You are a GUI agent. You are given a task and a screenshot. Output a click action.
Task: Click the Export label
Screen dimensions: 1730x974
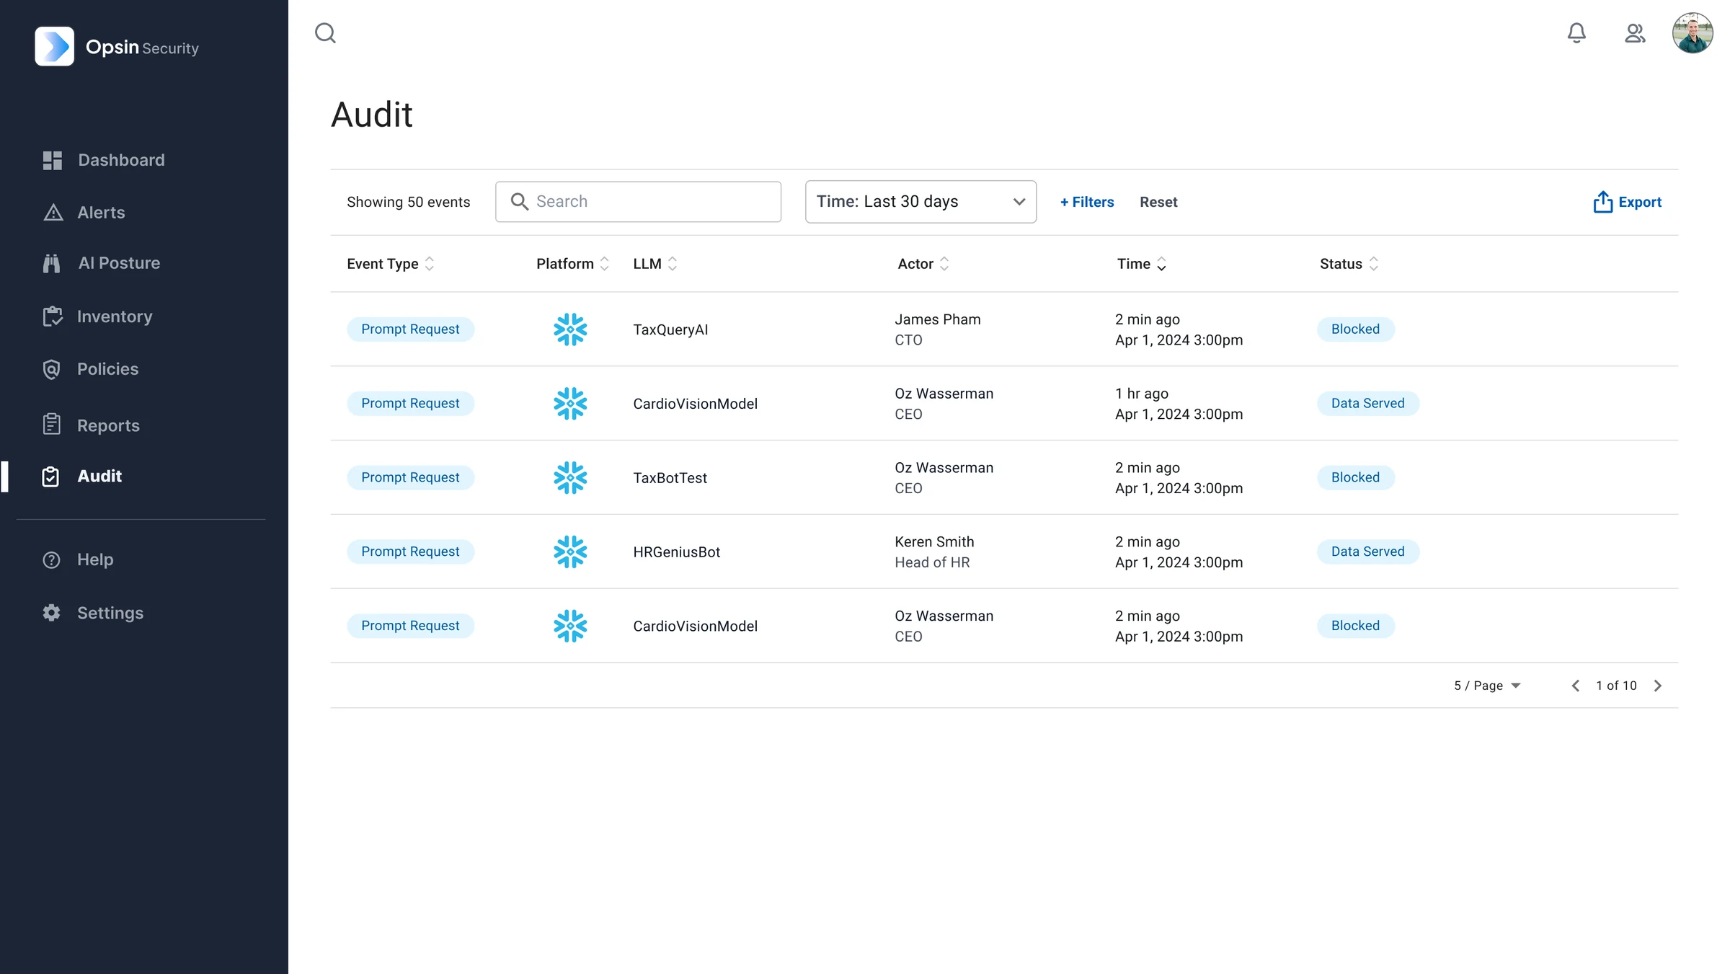click(1640, 202)
